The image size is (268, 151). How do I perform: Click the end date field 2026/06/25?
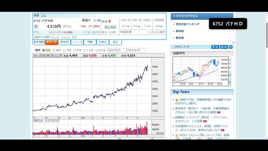click(136, 50)
